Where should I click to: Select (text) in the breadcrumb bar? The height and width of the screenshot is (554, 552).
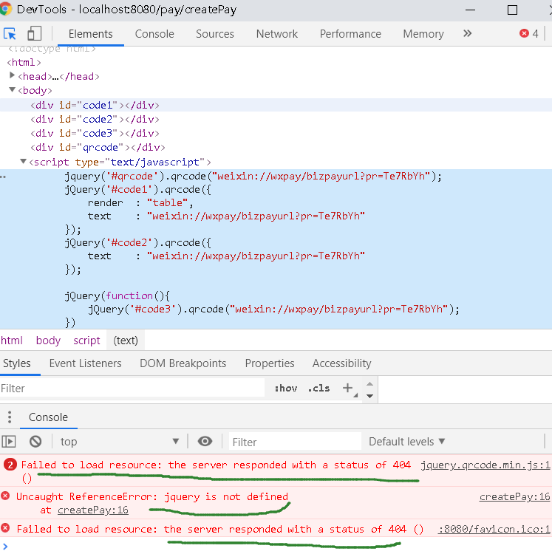pyautogui.click(x=126, y=341)
